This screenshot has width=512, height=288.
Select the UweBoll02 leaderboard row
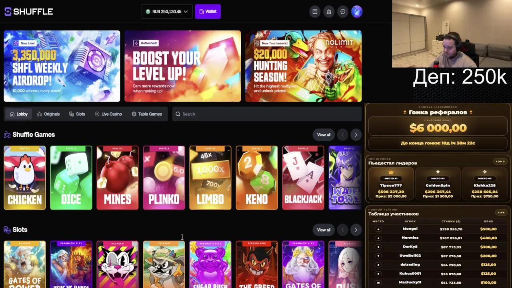pos(438,256)
